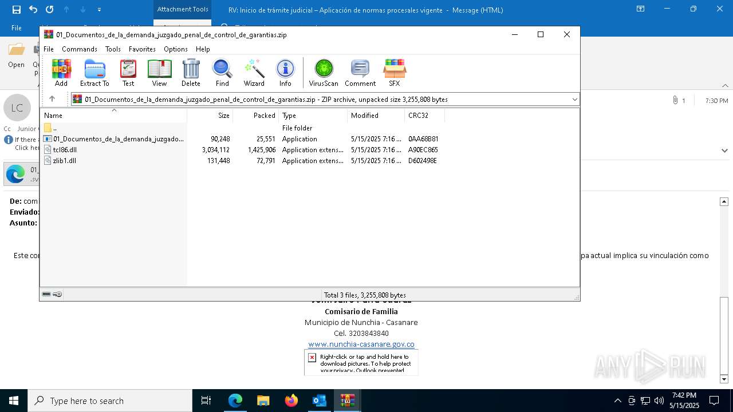This screenshot has height=412, width=733.
Task: Click the Extract To toolbar icon
Action: tap(94, 73)
